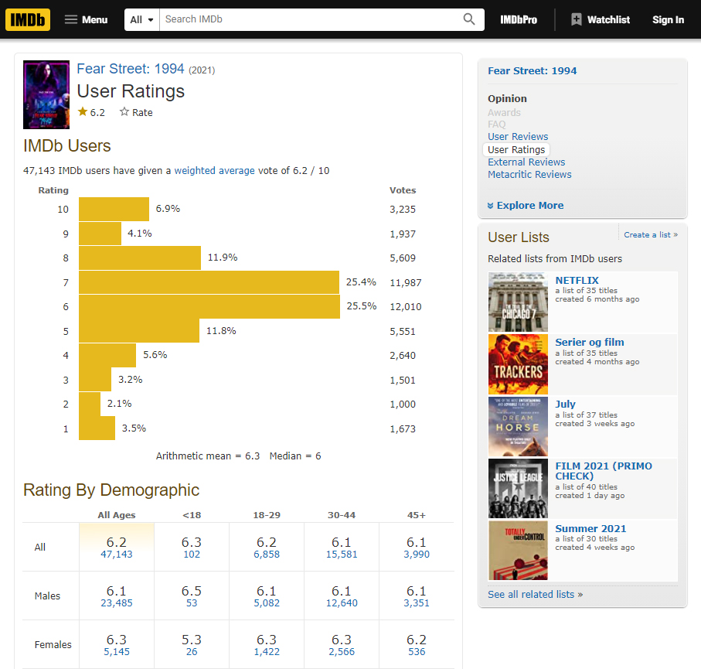Click the magnifying glass search icon
Image resolution: width=701 pixels, height=669 pixels.
tap(468, 19)
